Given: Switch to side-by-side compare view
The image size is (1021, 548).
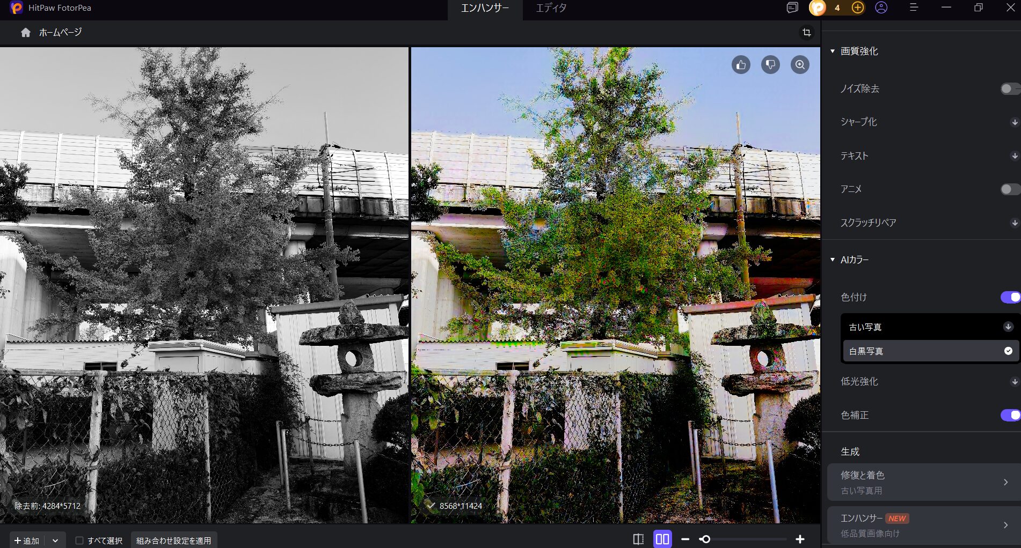Looking at the screenshot, I should [662, 539].
